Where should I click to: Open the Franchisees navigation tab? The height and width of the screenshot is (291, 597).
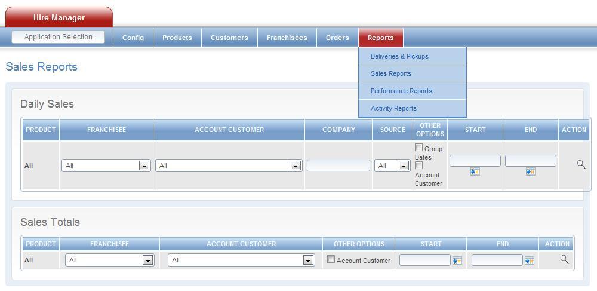(287, 38)
